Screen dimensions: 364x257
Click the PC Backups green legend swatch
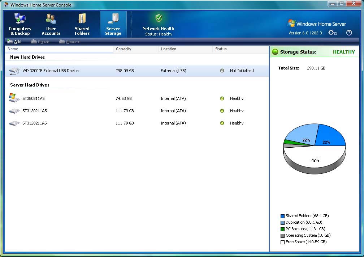pyautogui.click(x=282, y=229)
